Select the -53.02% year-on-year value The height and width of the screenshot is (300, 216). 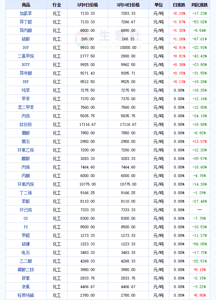click(x=200, y=22)
